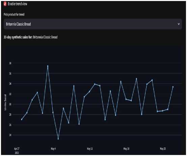Click the highest peak data point near 38

48,66
